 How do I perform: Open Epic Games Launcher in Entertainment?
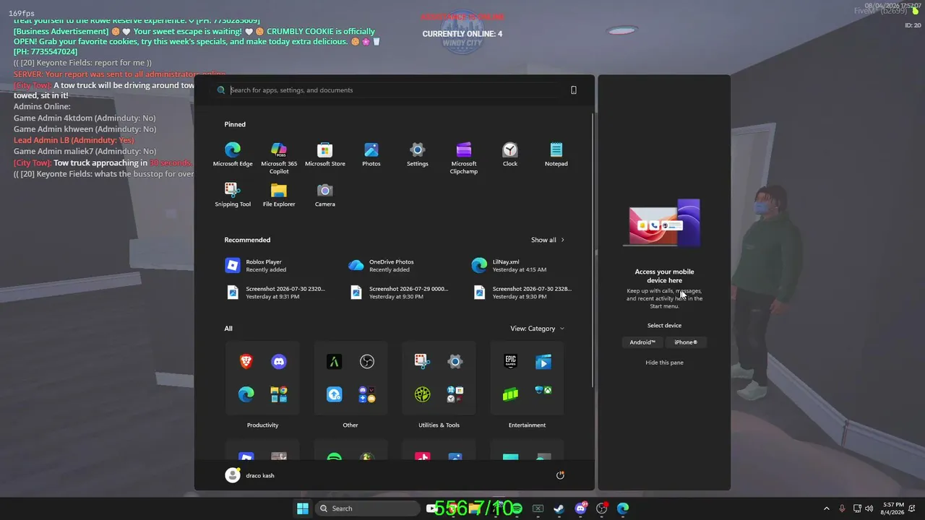[x=511, y=362]
